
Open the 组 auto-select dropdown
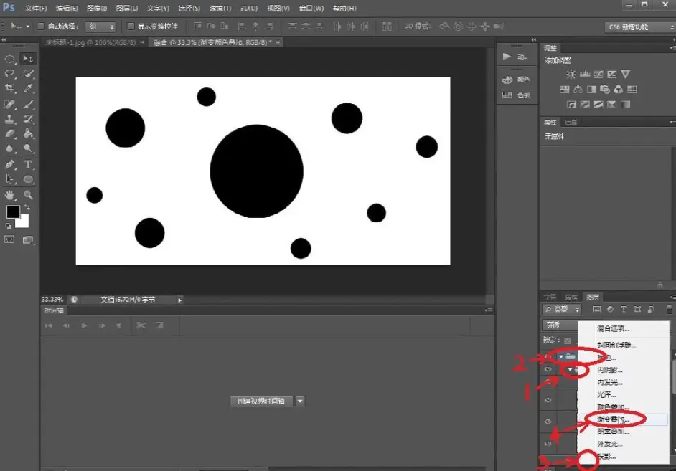click(x=100, y=27)
